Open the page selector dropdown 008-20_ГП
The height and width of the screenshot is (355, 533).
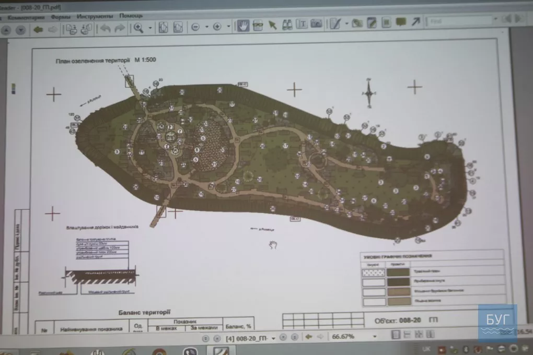[273, 338]
